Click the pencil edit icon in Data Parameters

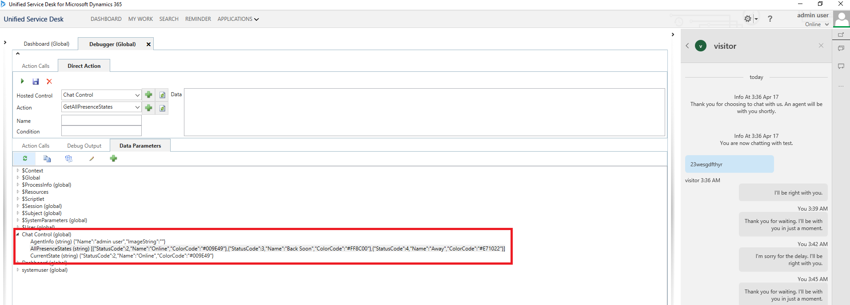pyautogui.click(x=92, y=158)
